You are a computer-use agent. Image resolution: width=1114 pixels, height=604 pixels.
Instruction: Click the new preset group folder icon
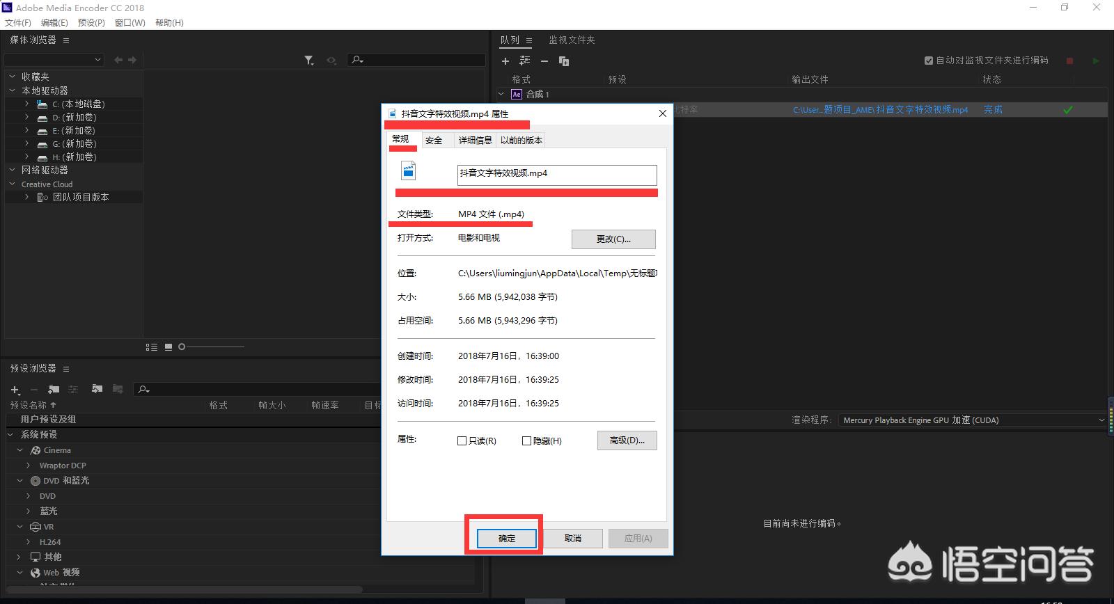coord(54,389)
